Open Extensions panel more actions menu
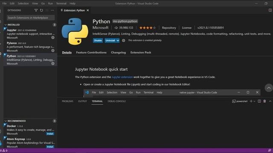The width and height of the screenshot is (273, 153). pos(52,10)
